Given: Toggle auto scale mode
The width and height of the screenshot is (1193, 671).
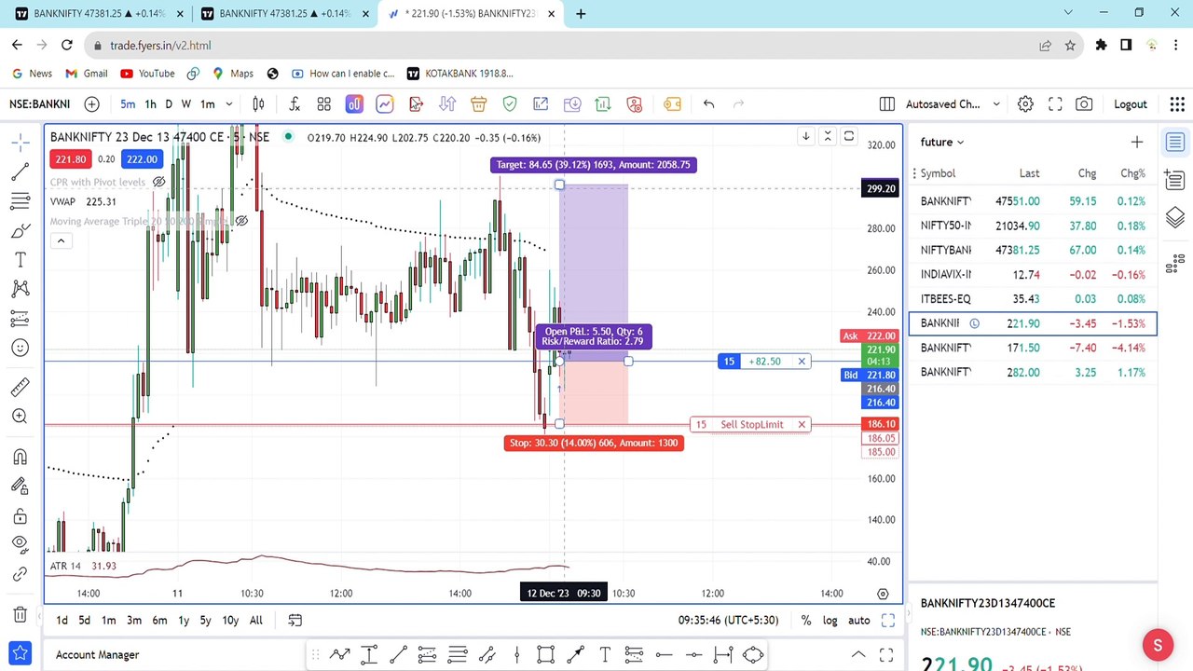Looking at the screenshot, I should point(858,621).
